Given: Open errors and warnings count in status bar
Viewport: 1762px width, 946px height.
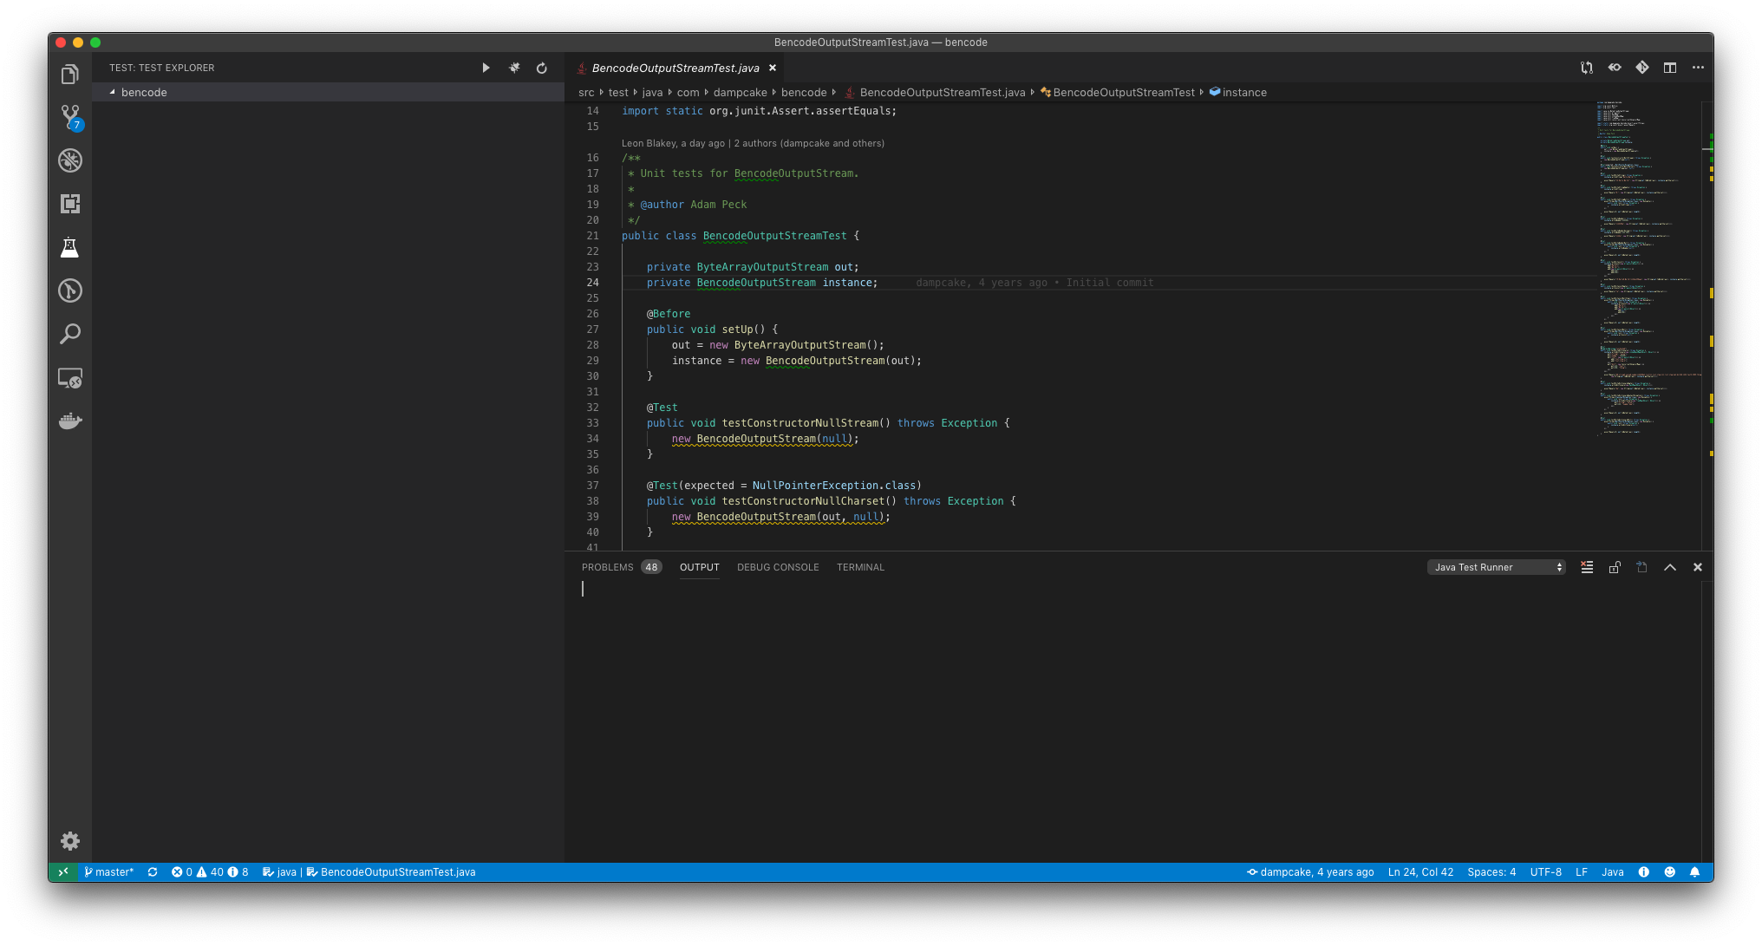Looking at the screenshot, I should (210, 872).
